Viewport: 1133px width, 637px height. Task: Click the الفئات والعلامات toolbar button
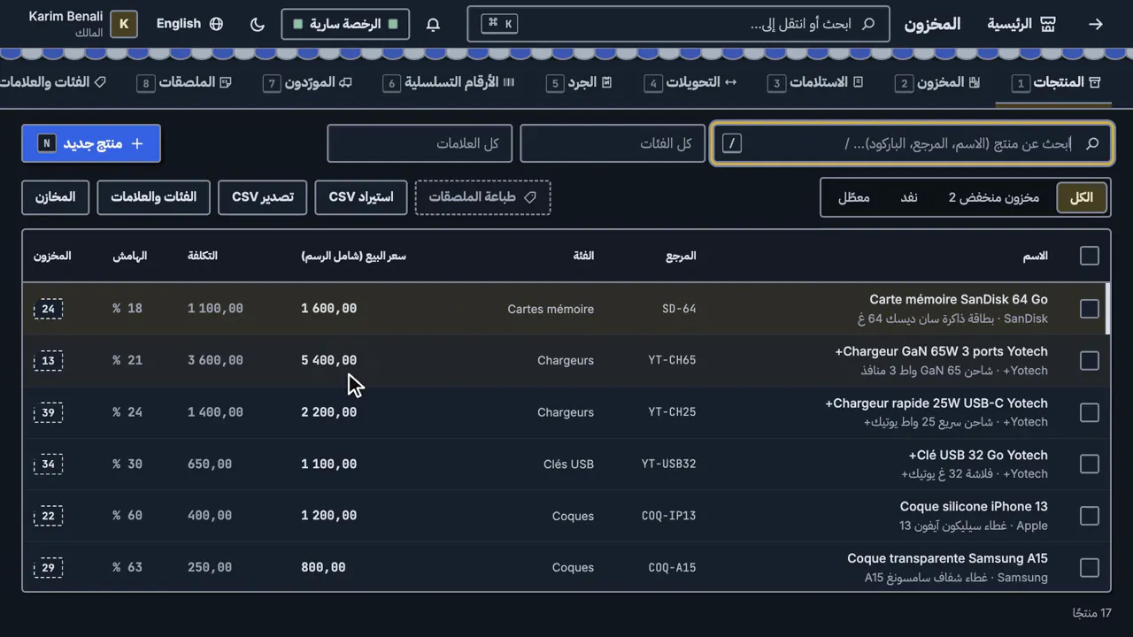point(154,197)
